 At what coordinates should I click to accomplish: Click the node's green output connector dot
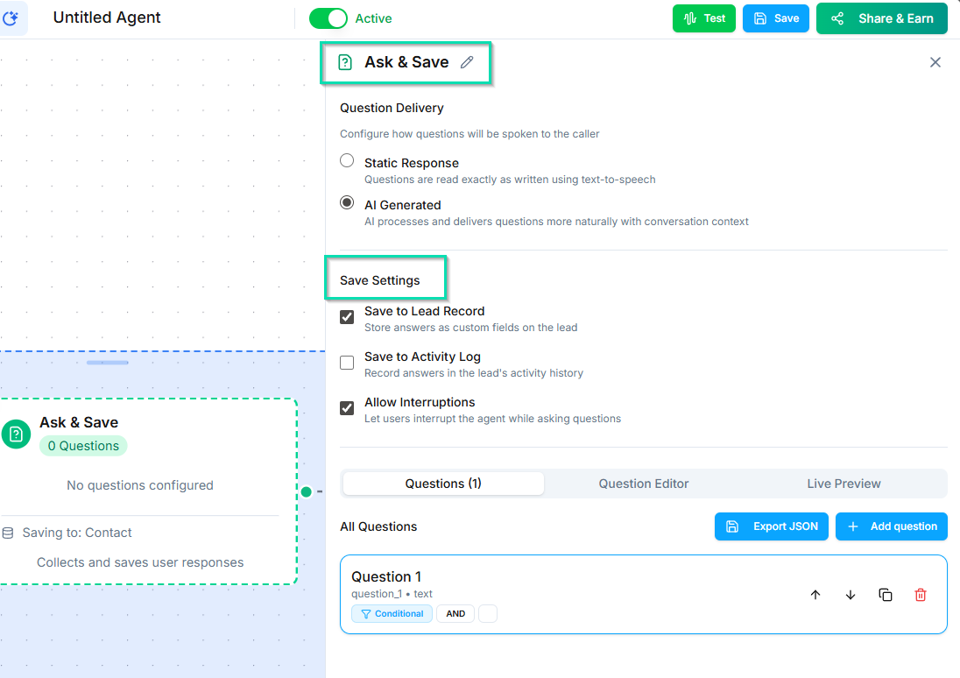307,492
